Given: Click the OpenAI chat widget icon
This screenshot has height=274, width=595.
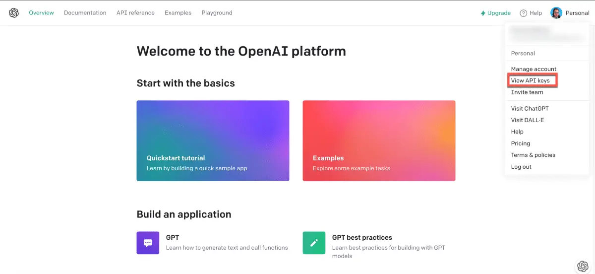Looking at the screenshot, I should (583, 267).
